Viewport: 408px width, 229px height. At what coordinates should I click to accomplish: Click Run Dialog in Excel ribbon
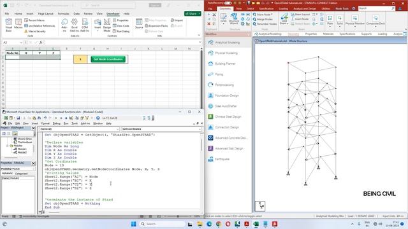click(121, 31)
